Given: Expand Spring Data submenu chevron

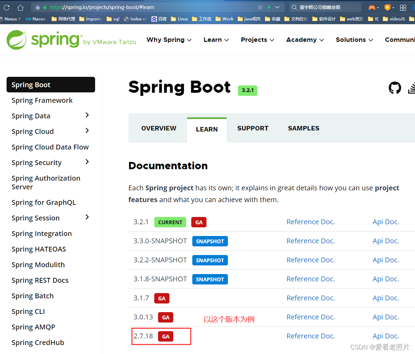Looking at the screenshot, I should [87, 115].
